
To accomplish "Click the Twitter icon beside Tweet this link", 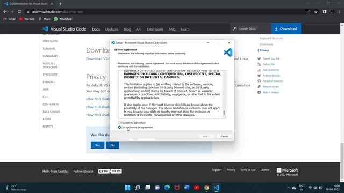I will 259,58.
